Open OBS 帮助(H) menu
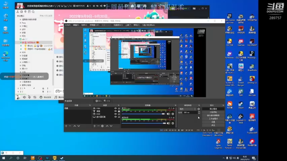 [x=137, y=25]
